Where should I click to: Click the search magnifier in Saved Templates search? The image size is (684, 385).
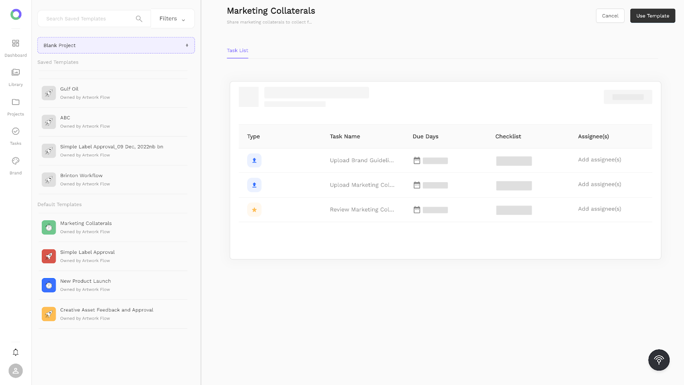point(139,18)
